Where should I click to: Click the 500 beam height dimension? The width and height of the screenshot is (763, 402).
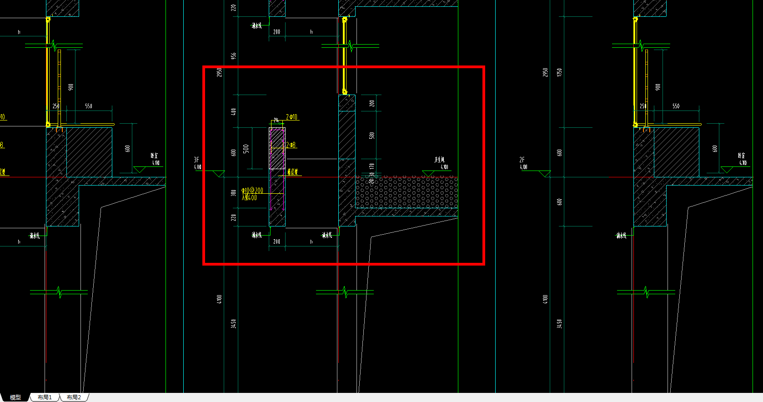[x=246, y=149]
